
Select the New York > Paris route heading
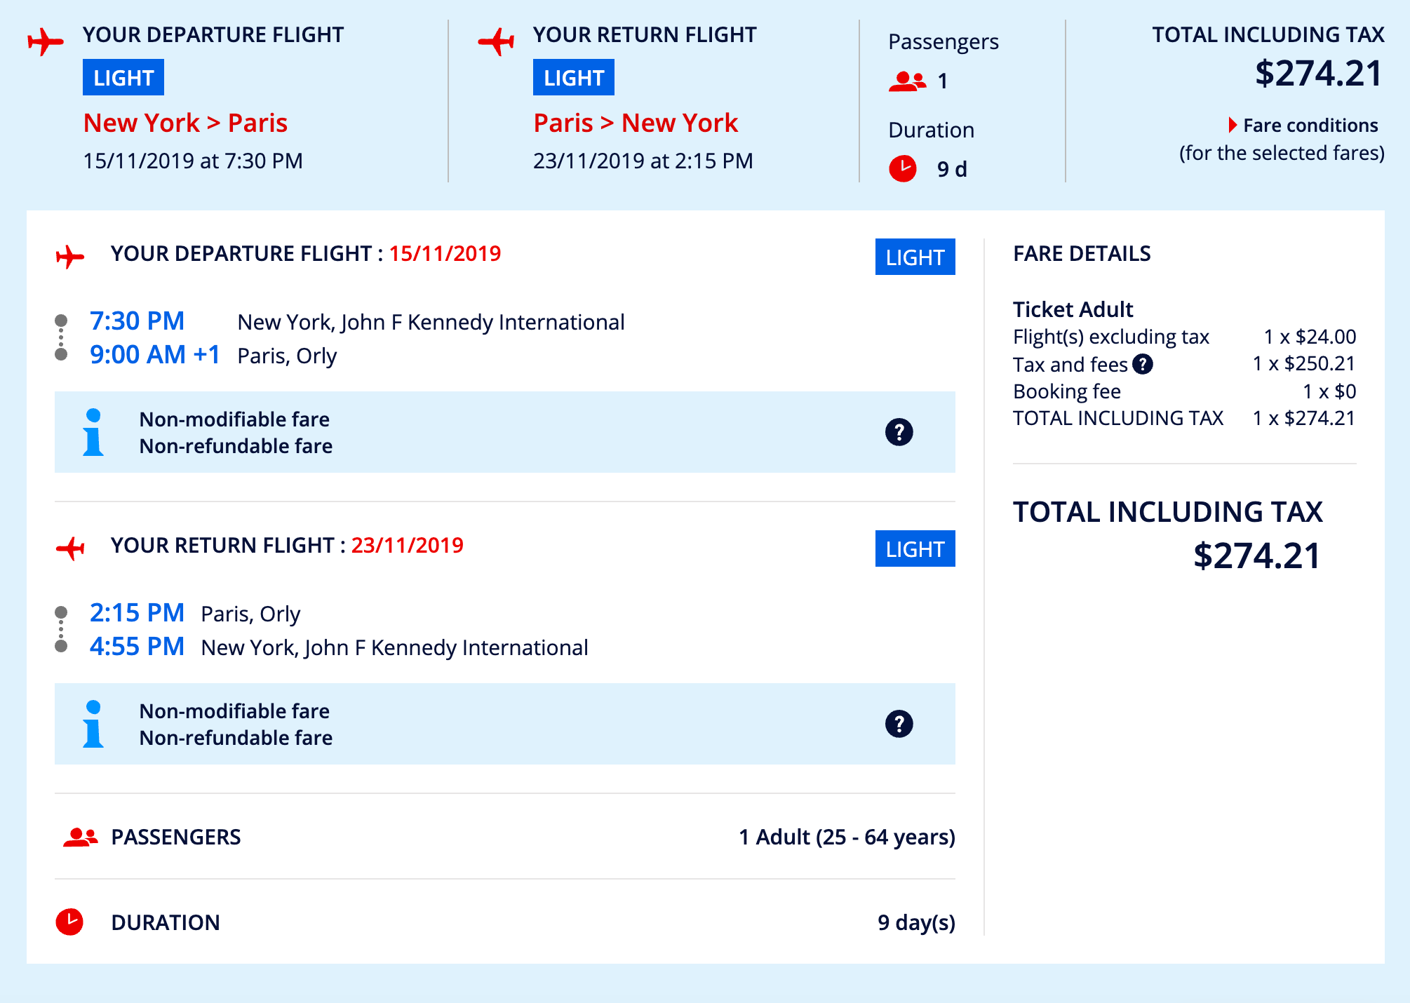pyautogui.click(x=185, y=123)
